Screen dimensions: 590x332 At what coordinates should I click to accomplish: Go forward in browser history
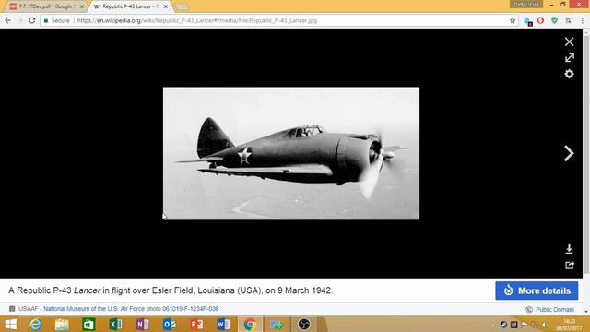pos(19,20)
